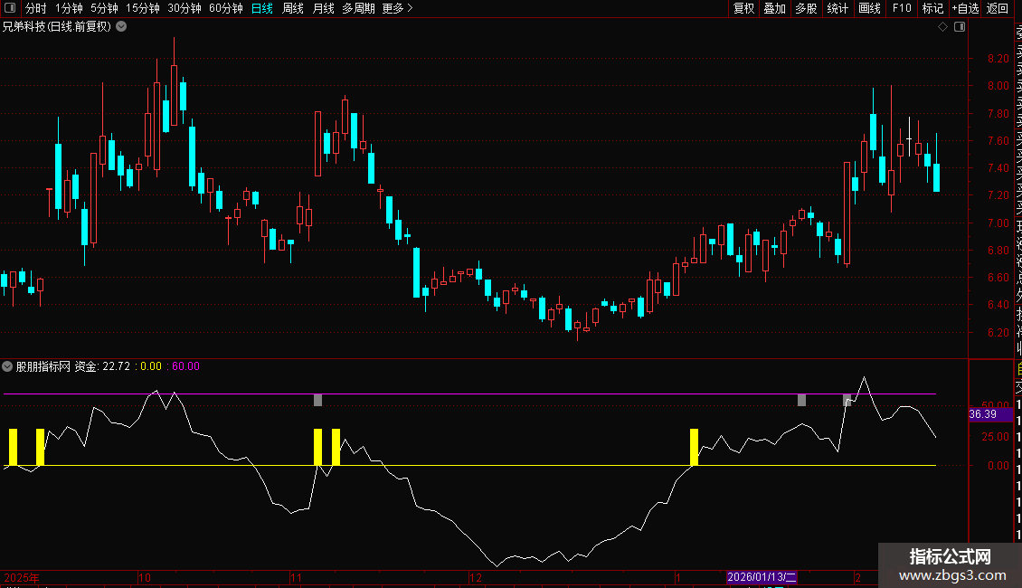Click the gray marker above November signal
Image resolution: width=1022 pixels, height=588 pixels.
pyautogui.click(x=318, y=400)
